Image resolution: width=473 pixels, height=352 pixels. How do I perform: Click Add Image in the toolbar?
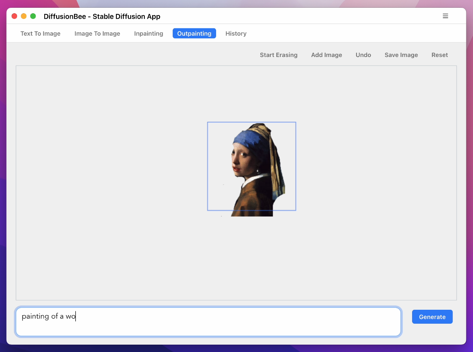[326, 55]
